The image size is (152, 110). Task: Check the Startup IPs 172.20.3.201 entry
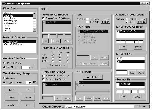pyautogui.click(x=118, y=84)
